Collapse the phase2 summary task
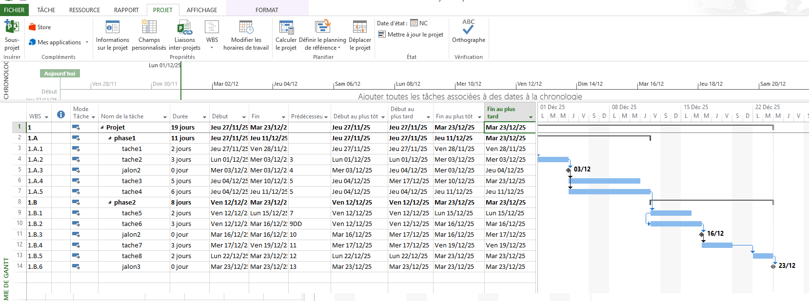 click(x=110, y=203)
